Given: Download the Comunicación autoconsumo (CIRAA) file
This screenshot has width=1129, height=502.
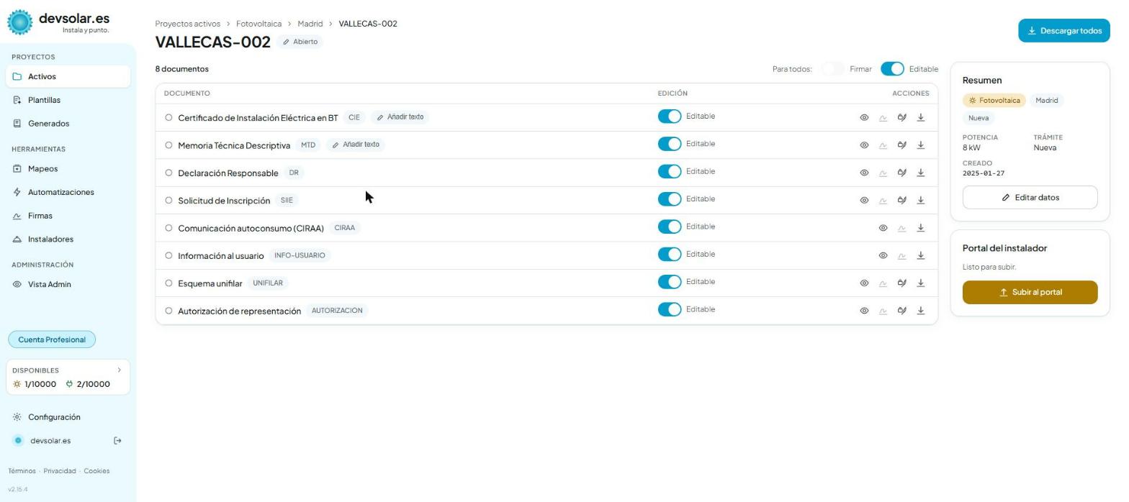Looking at the screenshot, I should point(920,228).
